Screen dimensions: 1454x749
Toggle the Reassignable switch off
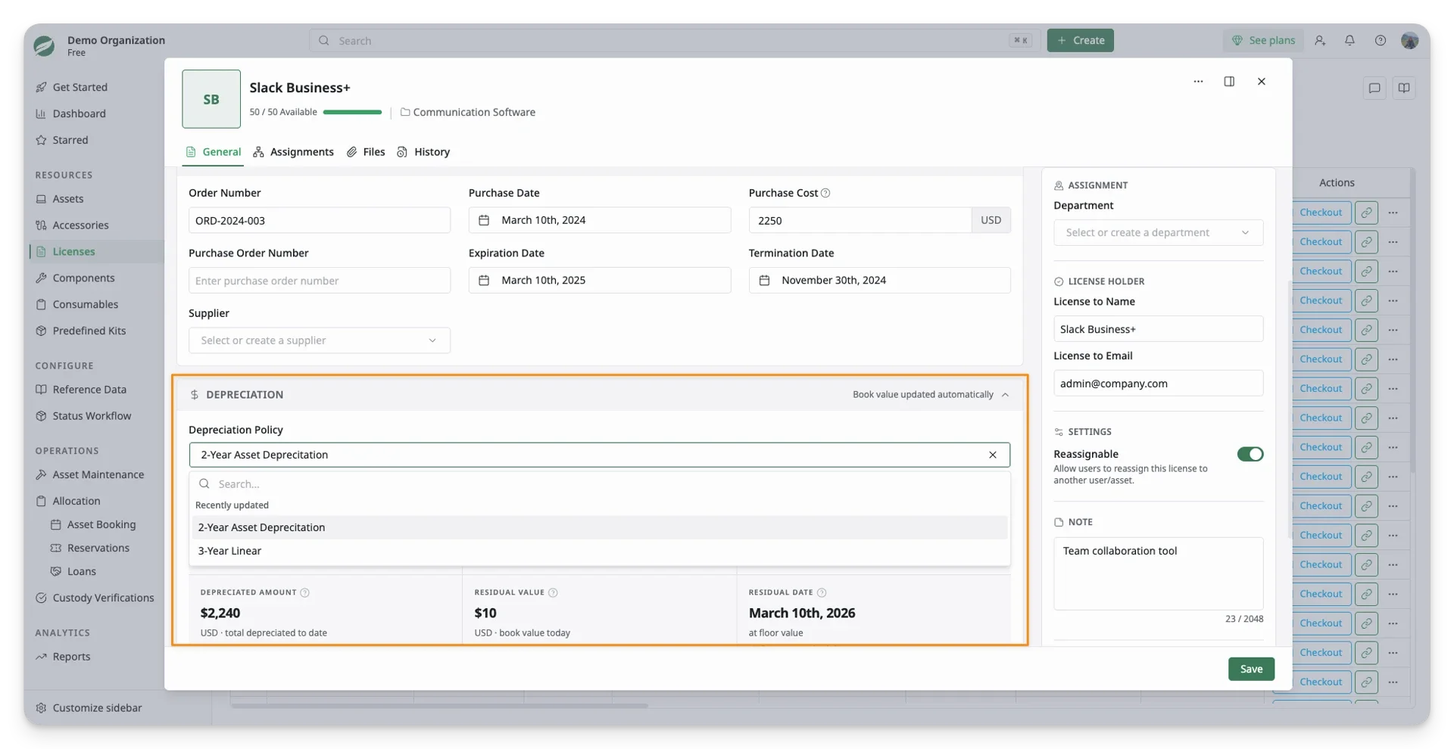[1250, 454]
